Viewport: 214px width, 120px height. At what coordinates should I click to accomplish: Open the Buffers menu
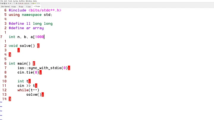tap(22, 1)
